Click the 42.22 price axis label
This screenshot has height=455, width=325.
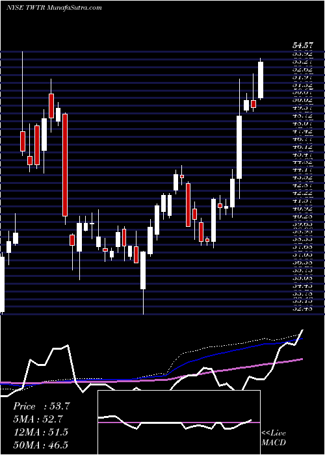tap(303, 193)
